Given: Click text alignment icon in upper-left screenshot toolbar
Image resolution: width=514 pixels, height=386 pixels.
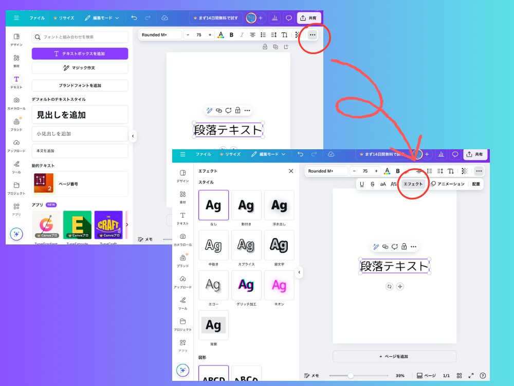Looking at the screenshot, I should [x=252, y=35].
